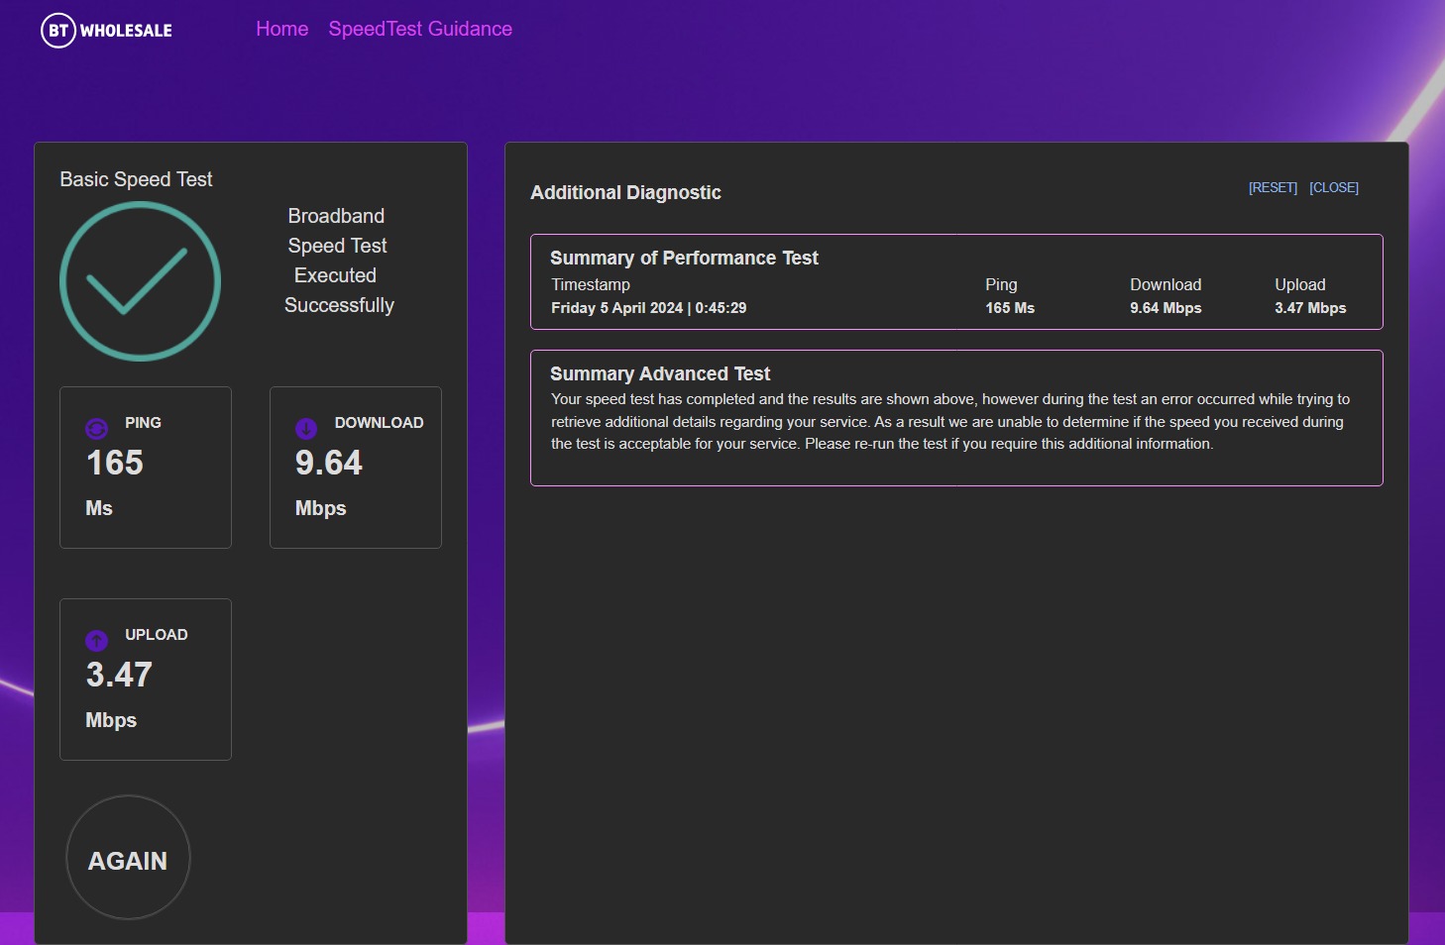Viewport: 1445px width, 945px height.
Task: Close the Additional Diagnostic panel via CLOSE
Action: point(1334,187)
